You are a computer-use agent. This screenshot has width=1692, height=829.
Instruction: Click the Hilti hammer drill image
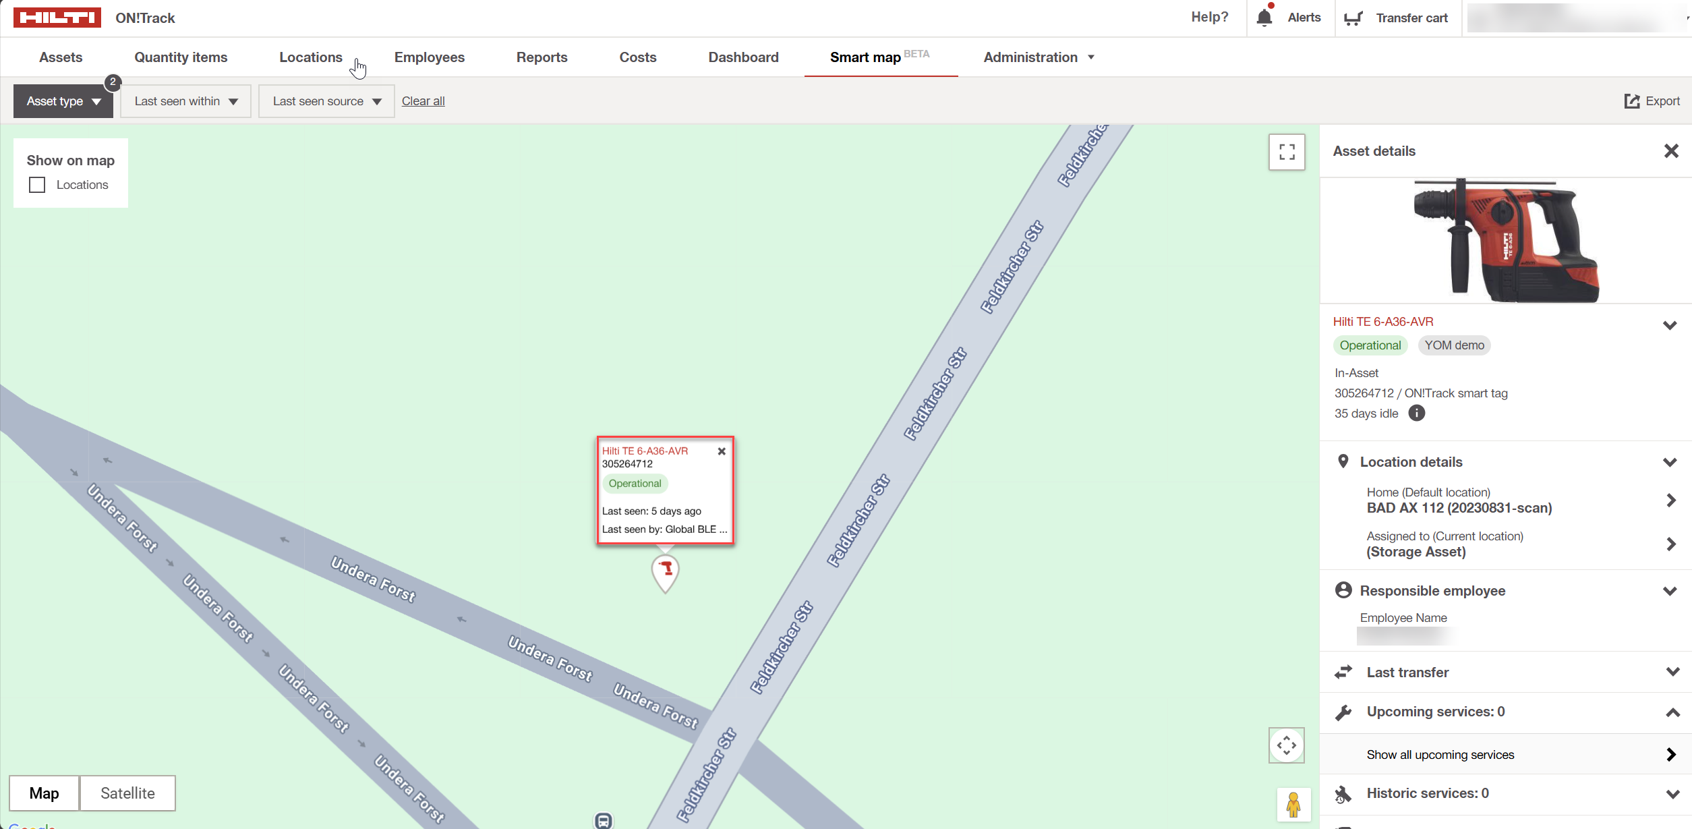coord(1505,241)
